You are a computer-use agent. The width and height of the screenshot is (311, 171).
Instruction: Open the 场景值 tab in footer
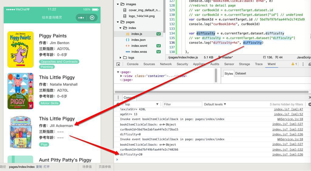(x=87, y=167)
